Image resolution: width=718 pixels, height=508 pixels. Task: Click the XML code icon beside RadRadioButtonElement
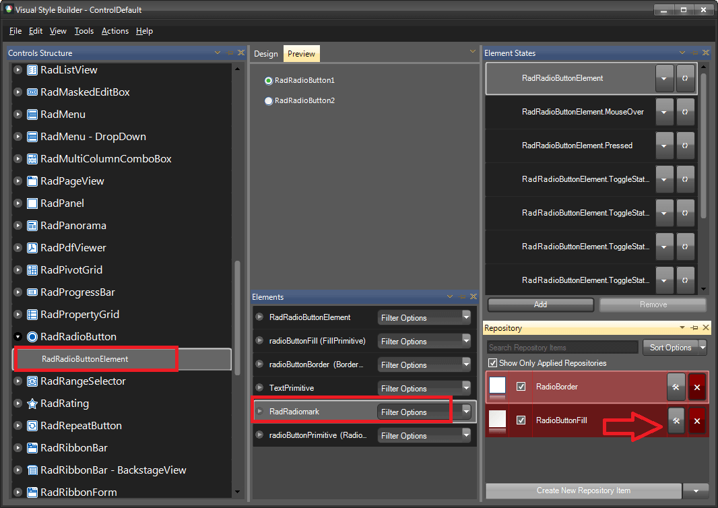(x=686, y=78)
